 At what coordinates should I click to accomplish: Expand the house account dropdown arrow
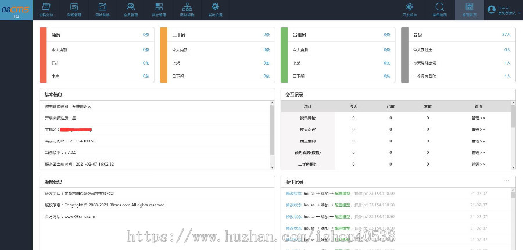520,13
